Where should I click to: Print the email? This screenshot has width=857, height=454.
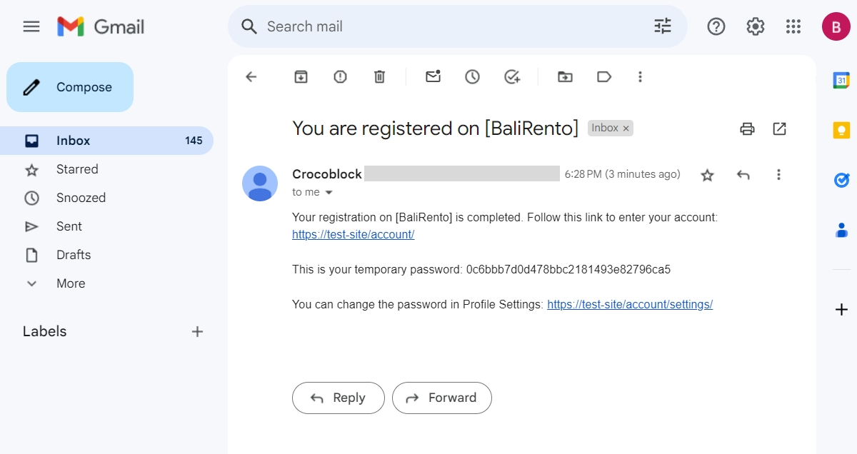tap(747, 128)
